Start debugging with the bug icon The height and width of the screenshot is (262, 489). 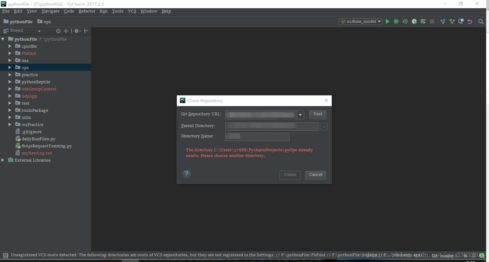(x=396, y=21)
